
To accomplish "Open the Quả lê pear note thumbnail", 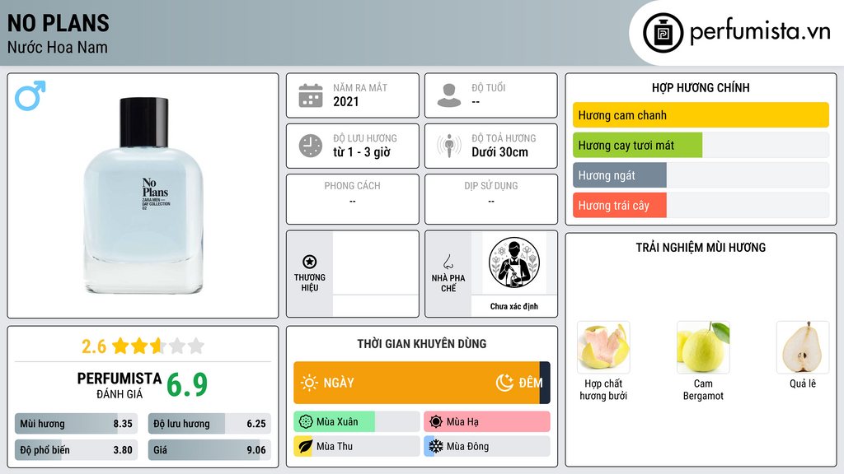I will [803, 347].
